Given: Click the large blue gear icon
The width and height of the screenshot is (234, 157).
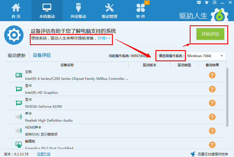Looking at the screenshot, I should (x=14, y=35).
